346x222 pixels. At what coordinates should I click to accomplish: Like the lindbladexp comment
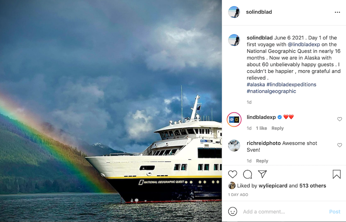339,119
